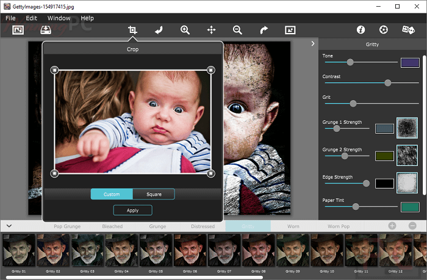Click the add preset plus button
This screenshot has height=280, width=427.
(392, 226)
